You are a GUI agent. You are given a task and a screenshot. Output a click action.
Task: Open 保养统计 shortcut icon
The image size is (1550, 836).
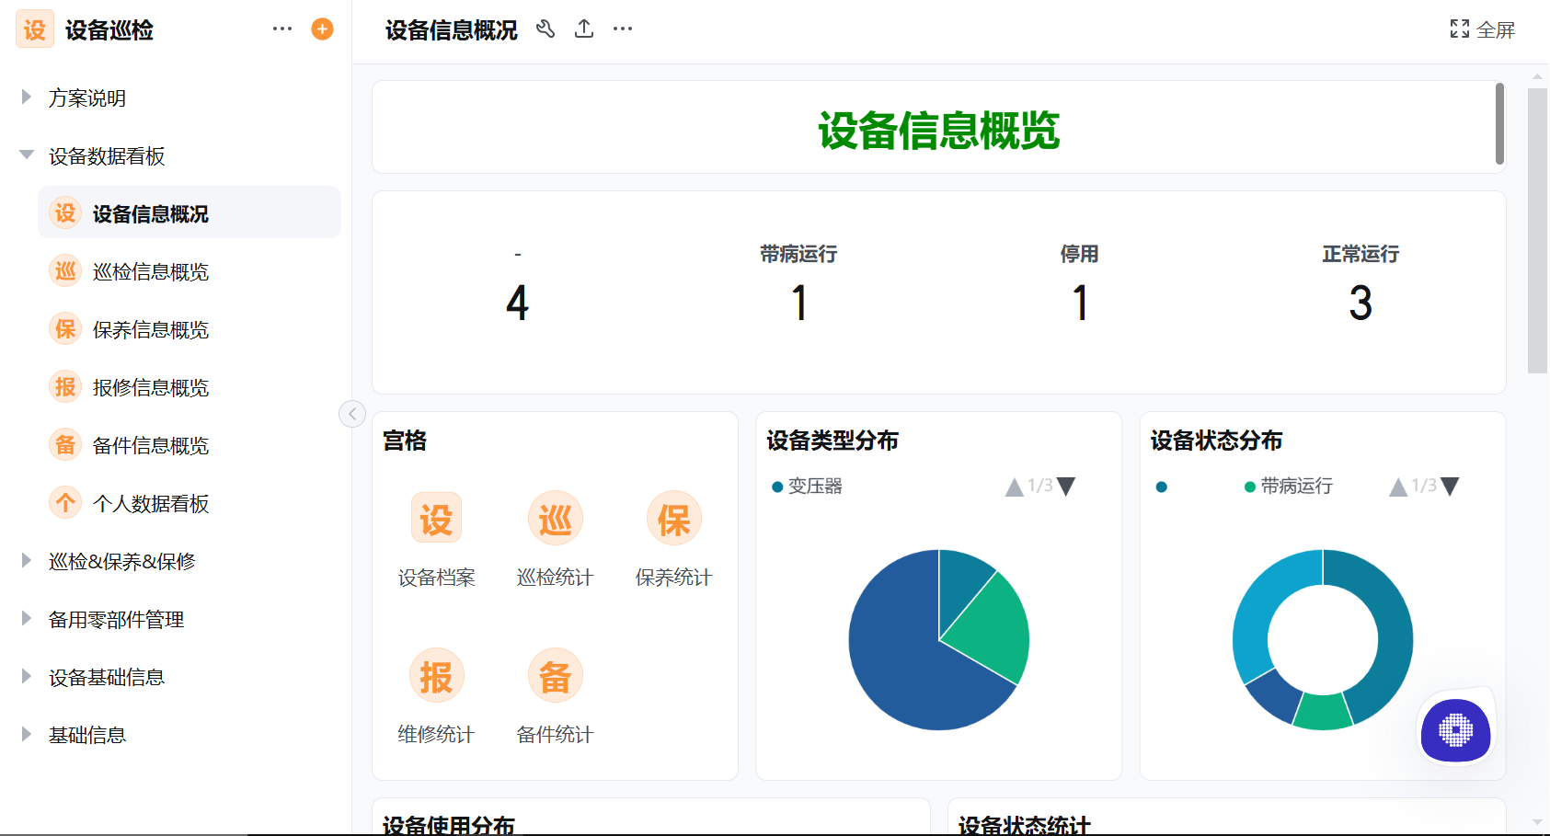673,518
